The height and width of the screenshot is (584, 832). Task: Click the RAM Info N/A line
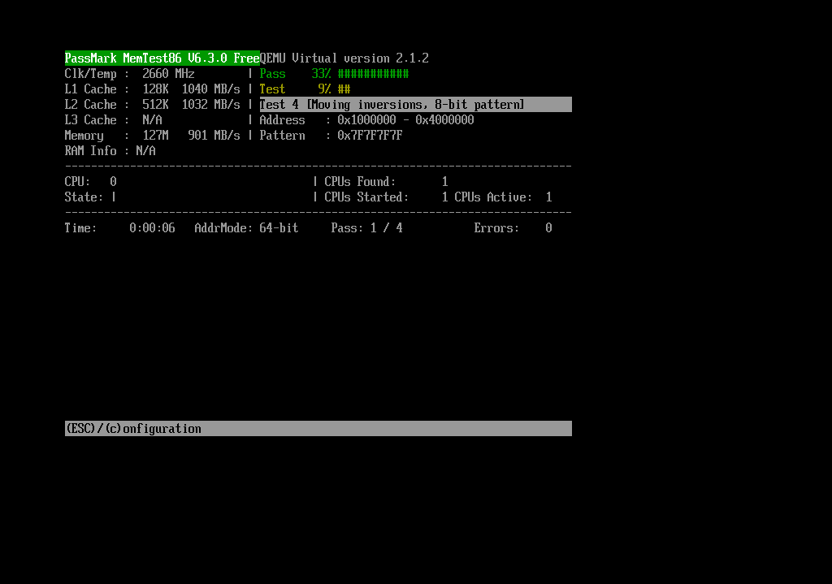click(110, 150)
